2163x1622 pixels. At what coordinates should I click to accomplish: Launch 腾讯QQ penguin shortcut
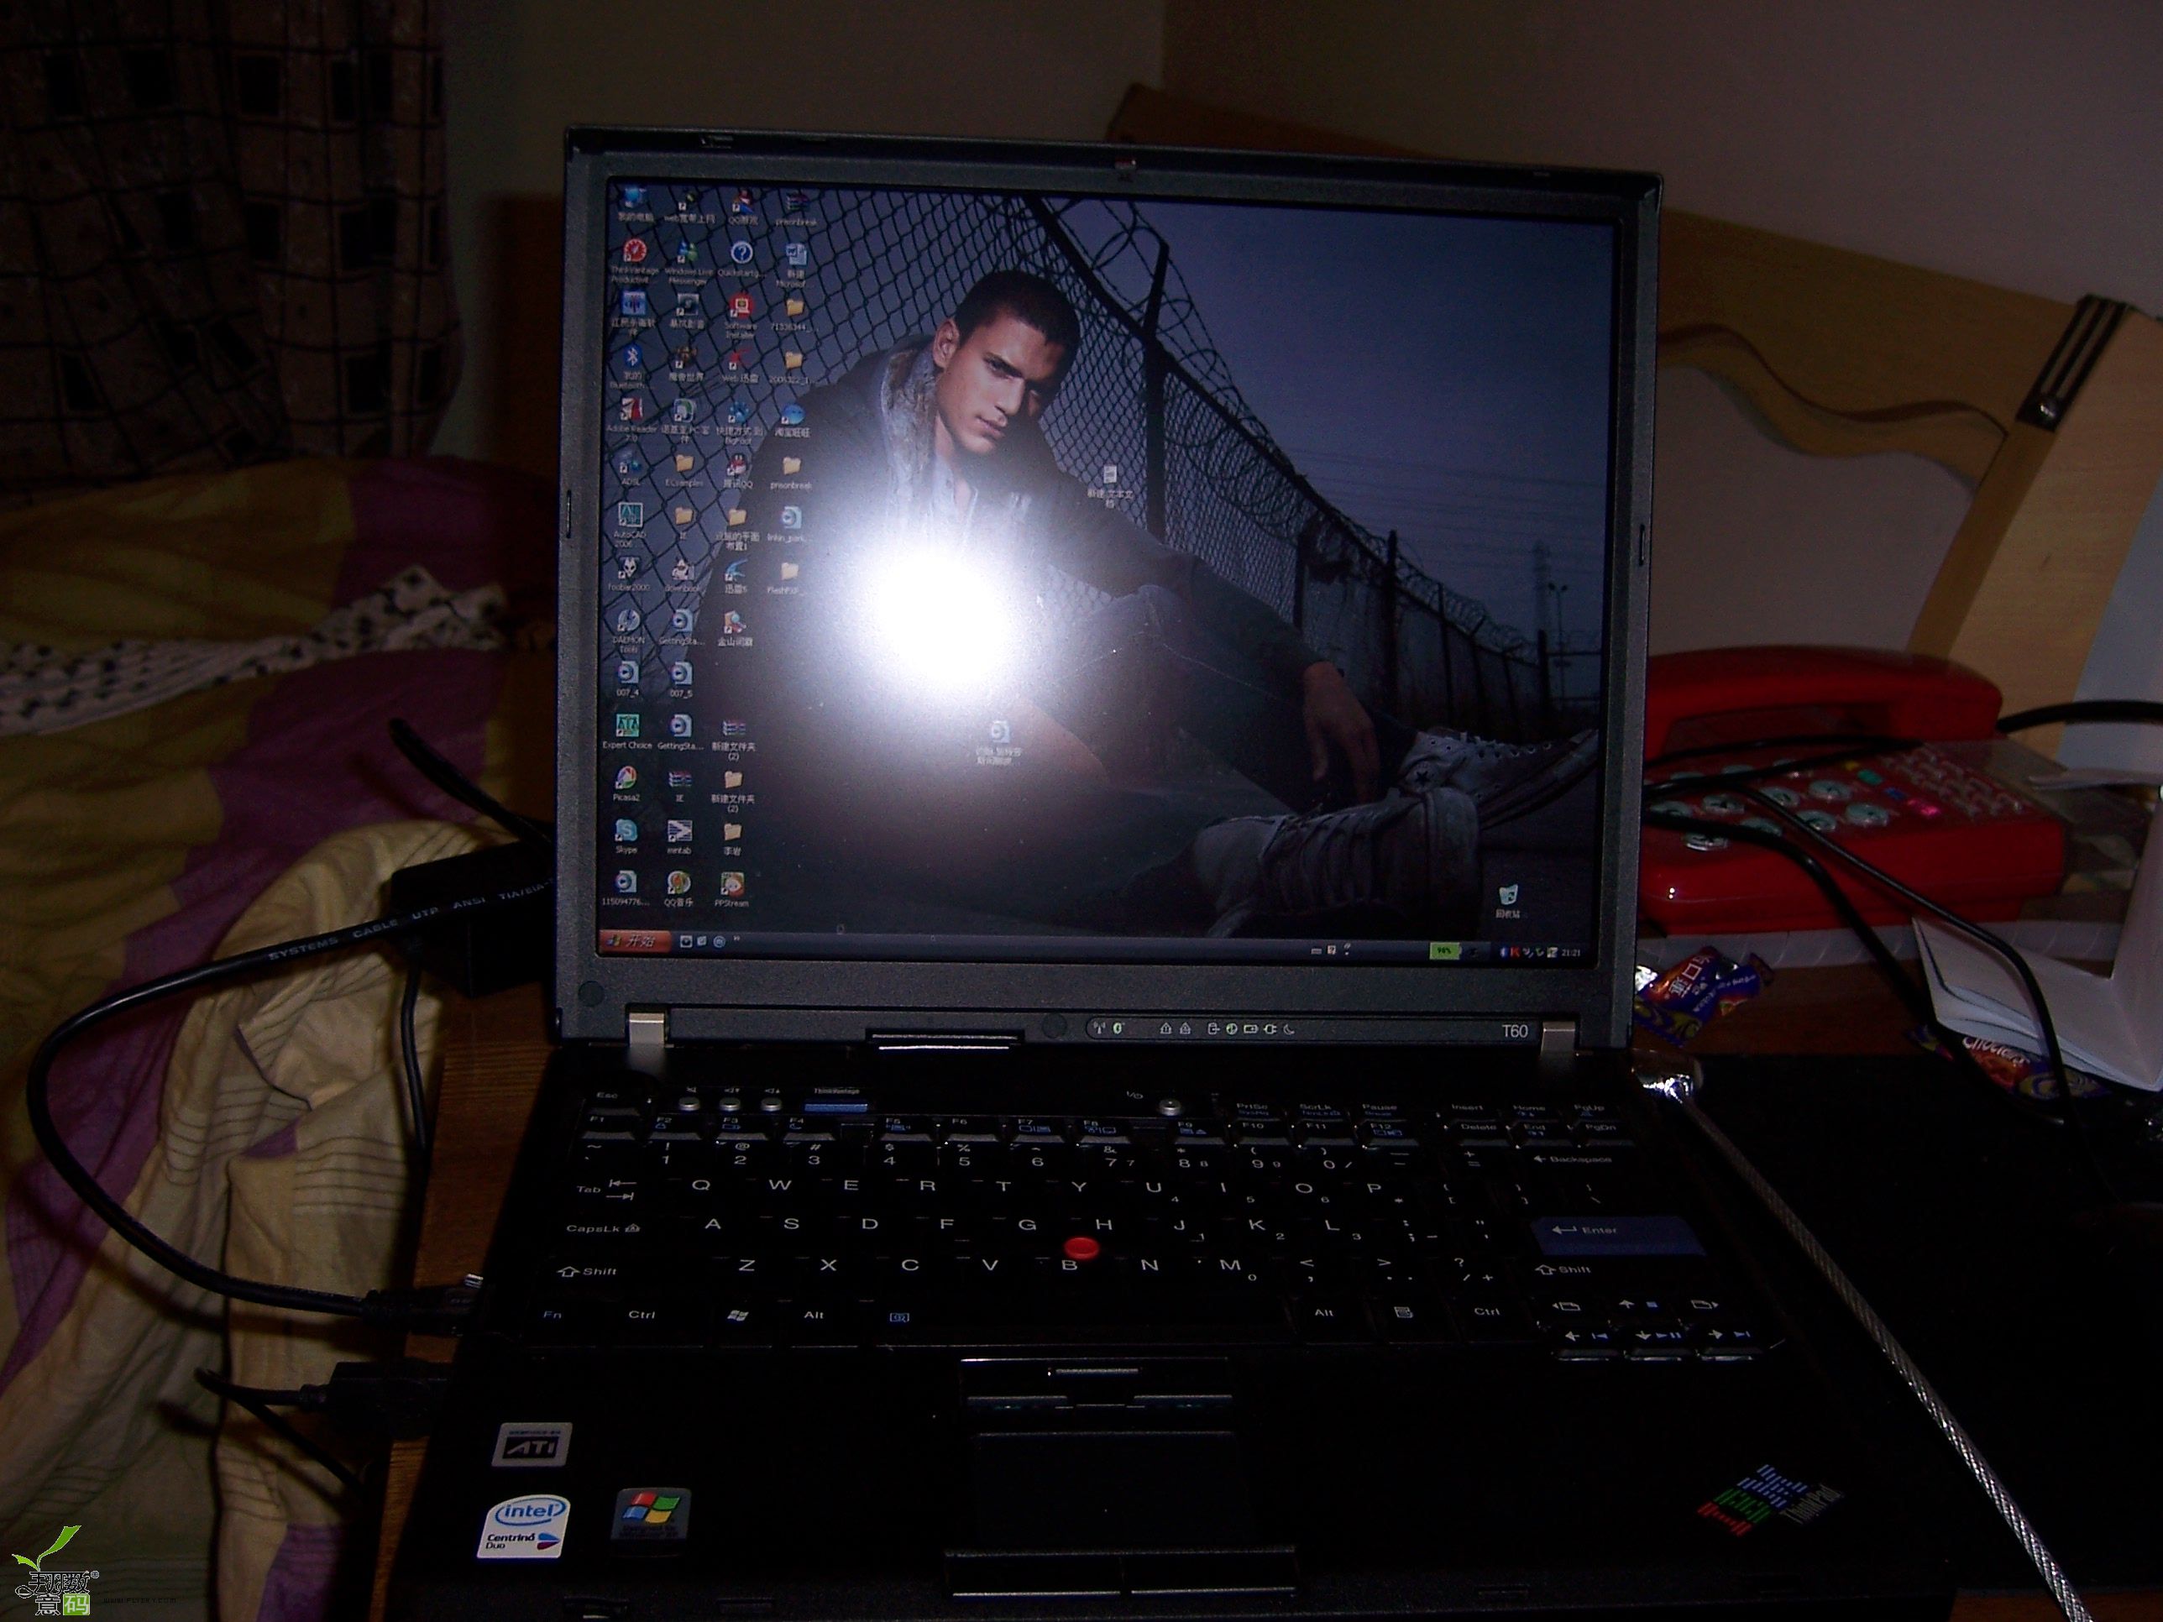coord(737,471)
